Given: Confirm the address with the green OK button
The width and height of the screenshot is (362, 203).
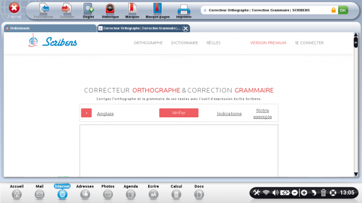Looking at the screenshot, I should tap(343, 10).
